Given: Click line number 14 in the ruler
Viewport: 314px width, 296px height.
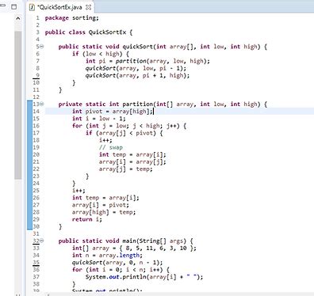Looking at the screenshot, I should click(36, 112).
